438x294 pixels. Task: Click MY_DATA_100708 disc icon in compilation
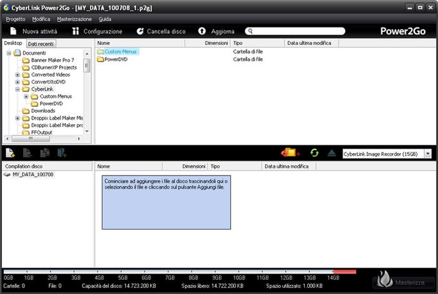7,174
